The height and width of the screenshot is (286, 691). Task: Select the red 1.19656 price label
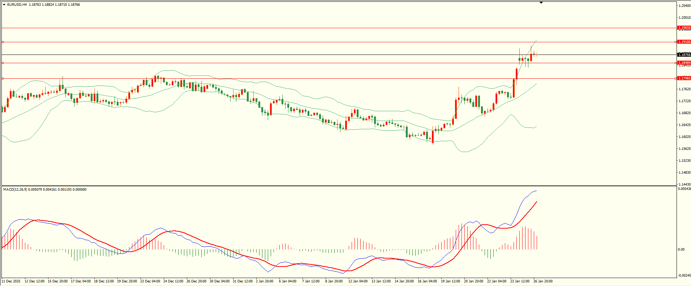click(684, 28)
